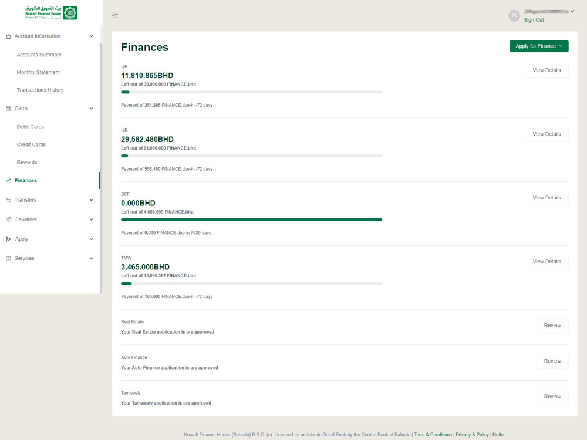Open Accounts Summary page
Viewport: 587px width, 440px height.
(39, 55)
